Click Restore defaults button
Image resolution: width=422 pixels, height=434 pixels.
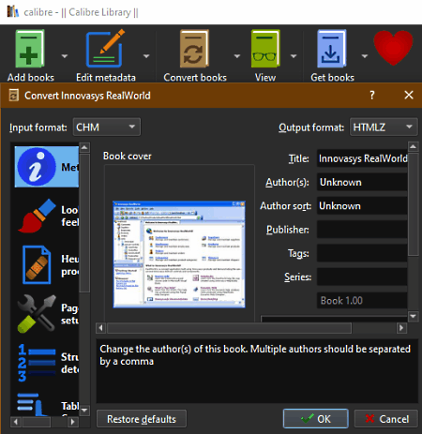[x=142, y=419]
